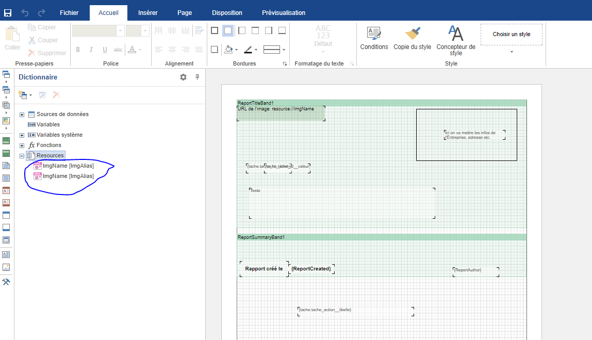
Task: Toggle the word wrap icon
Action: tap(199, 30)
